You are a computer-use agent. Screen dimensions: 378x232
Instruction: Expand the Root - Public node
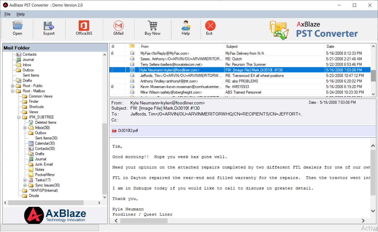(12, 86)
